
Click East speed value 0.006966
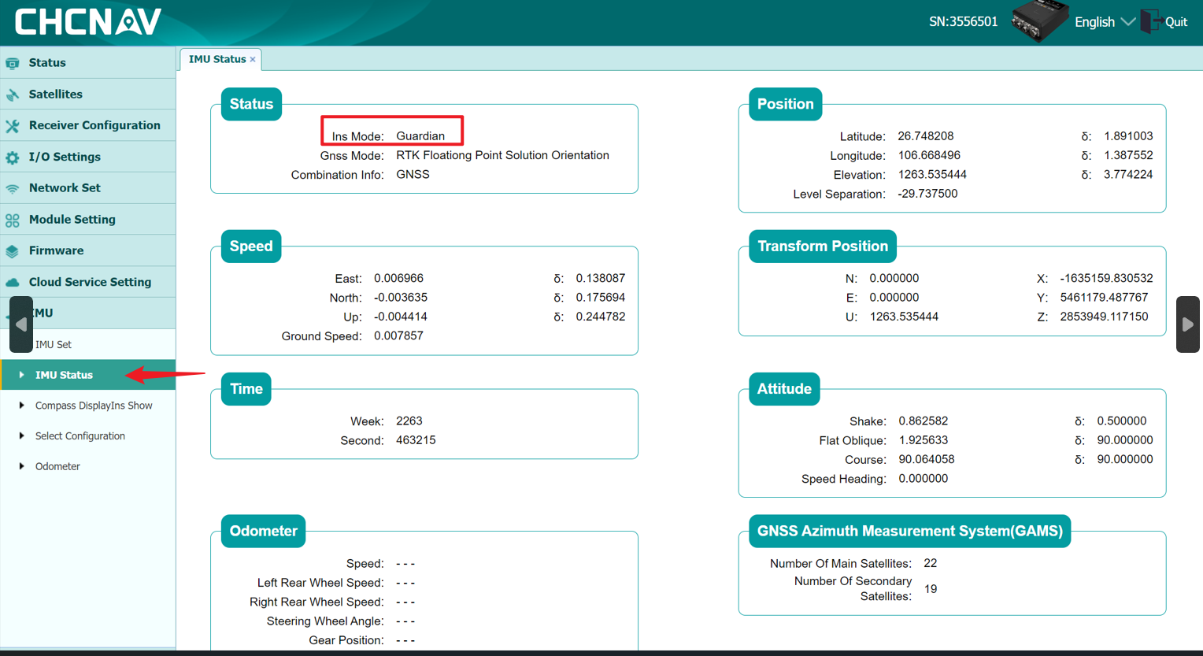click(x=398, y=278)
